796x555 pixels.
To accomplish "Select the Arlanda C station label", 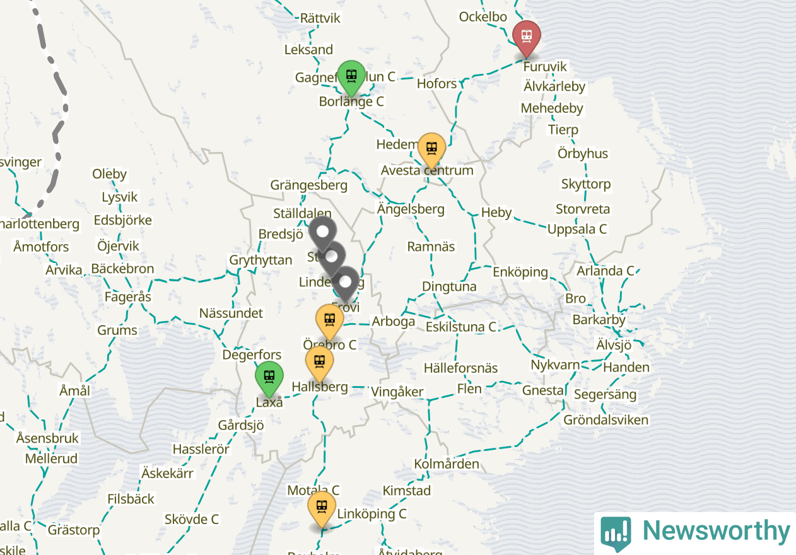I will coord(606,271).
